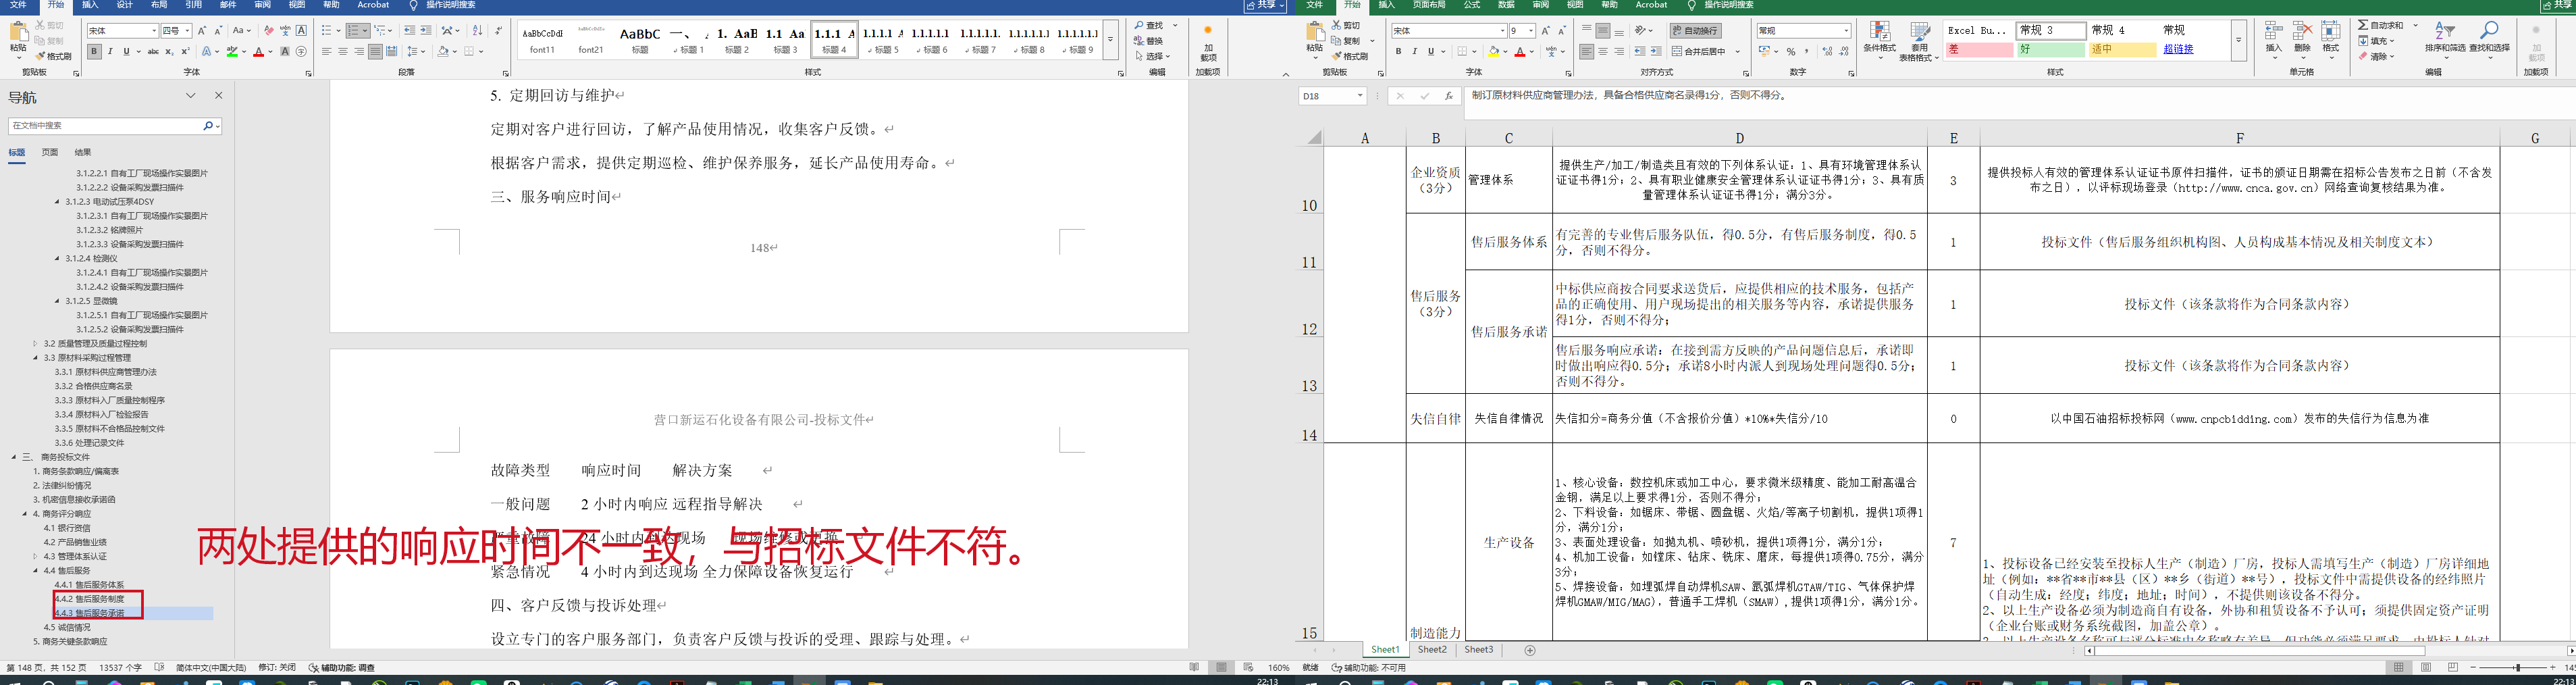Toggle superscript in Word ribbon
2576x685 pixels.
185,51
